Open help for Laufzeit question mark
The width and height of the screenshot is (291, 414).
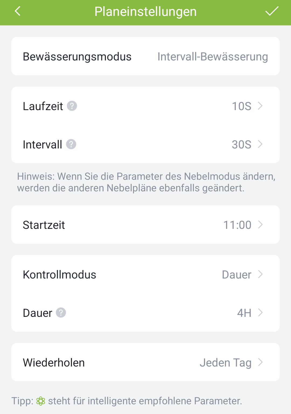72,106
